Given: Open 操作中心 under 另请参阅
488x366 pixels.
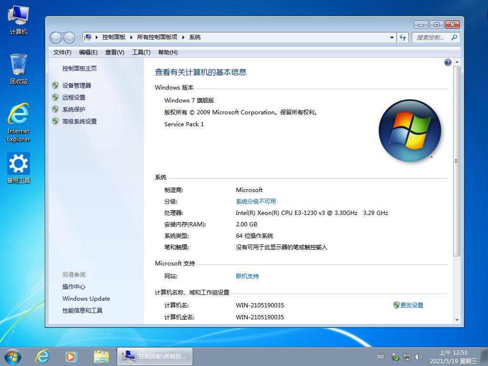Looking at the screenshot, I should click(74, 286).
